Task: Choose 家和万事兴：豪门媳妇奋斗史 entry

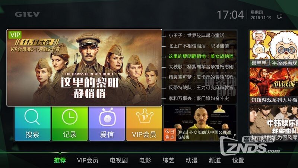Action: (x=199, y=99)
